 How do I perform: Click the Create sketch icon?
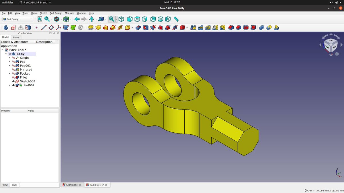pyautogui.click(x=13, y=27)
